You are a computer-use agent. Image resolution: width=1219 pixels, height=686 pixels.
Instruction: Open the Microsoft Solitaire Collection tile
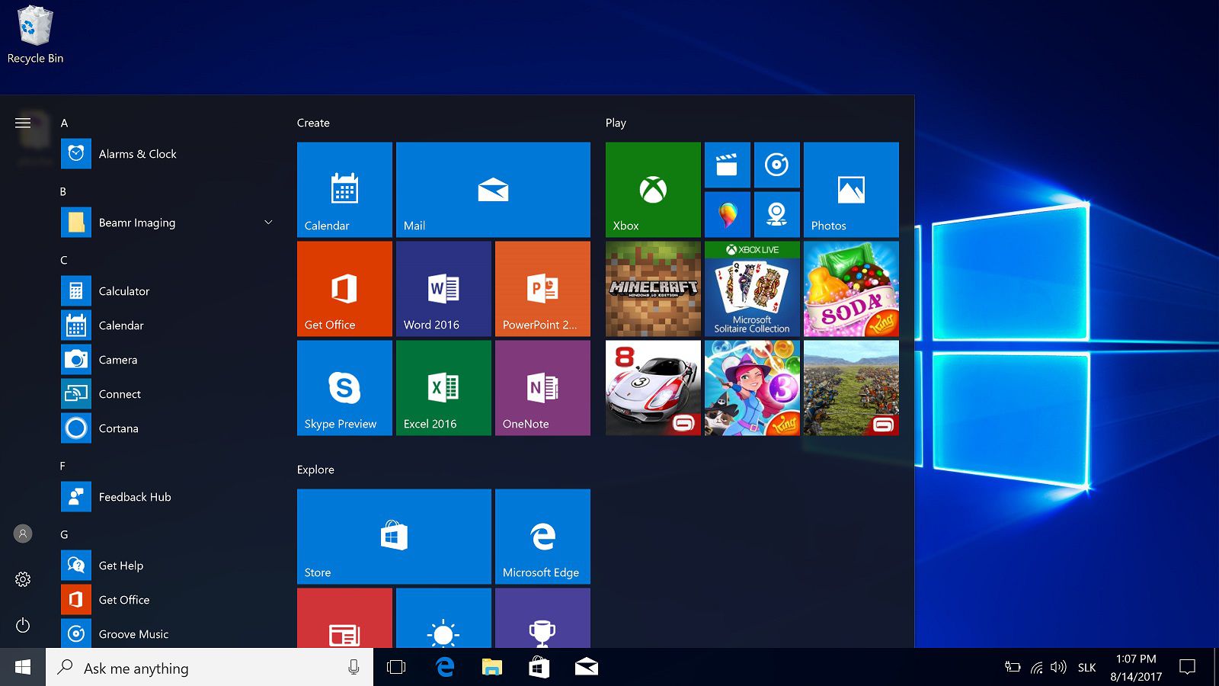click(x=752, y=289)
